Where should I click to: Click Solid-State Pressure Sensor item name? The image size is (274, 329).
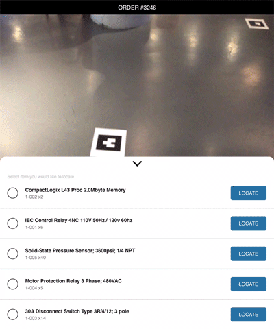80,251
